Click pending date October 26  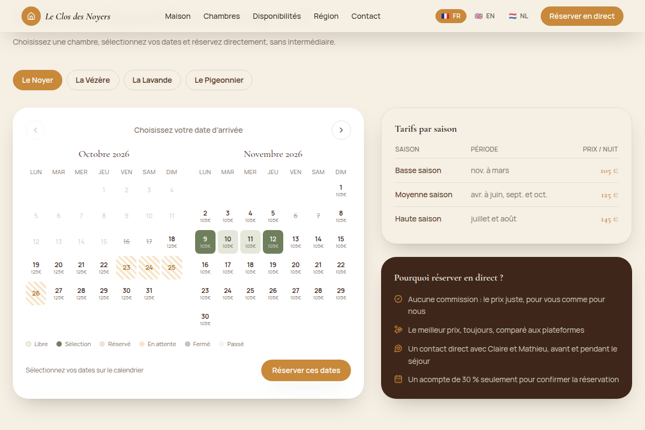tap(36, 293)
